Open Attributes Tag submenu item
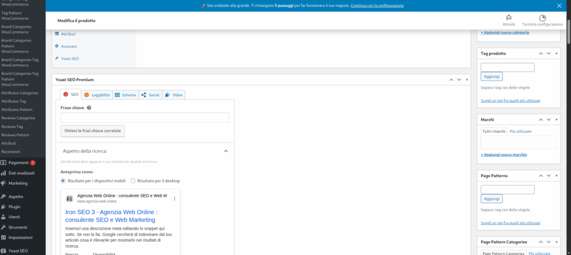Image resolution: width=571 pixels, height=255 pixels. 13,101
